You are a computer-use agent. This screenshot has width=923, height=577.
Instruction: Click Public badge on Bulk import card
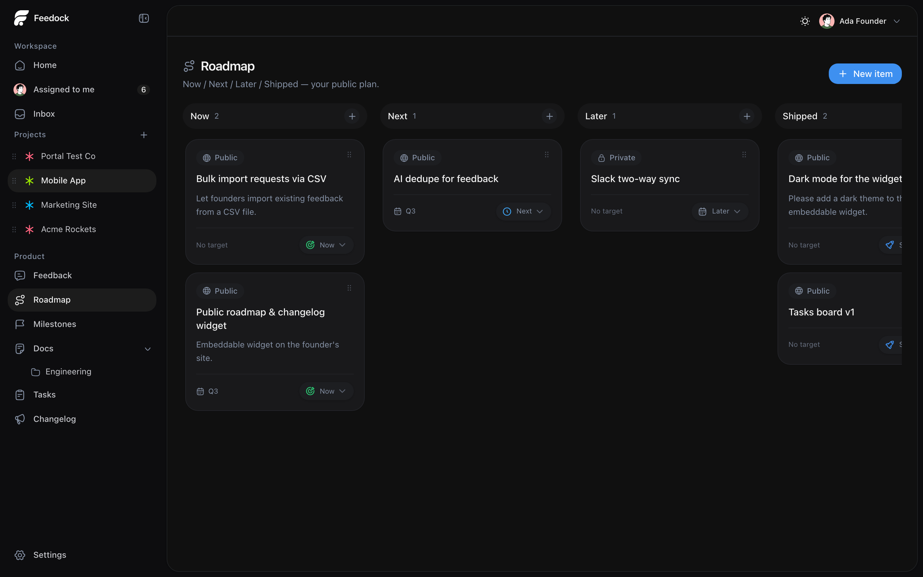tap(220, 158)
